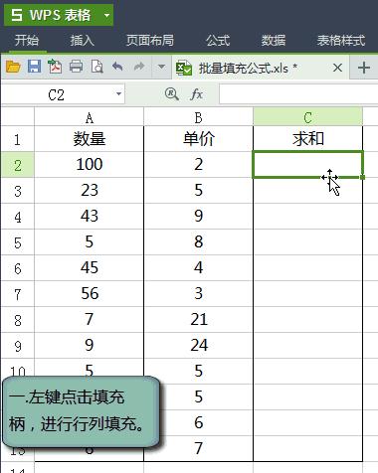
Task: Select cell A9 containing 9
Action: 89,346
